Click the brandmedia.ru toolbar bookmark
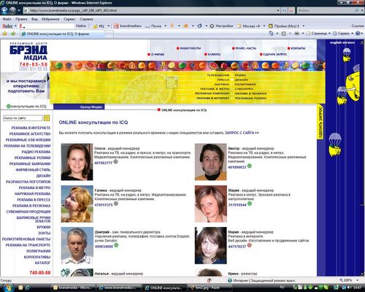The height and width of the screenshot is (292, 365). tap(128, 26)
